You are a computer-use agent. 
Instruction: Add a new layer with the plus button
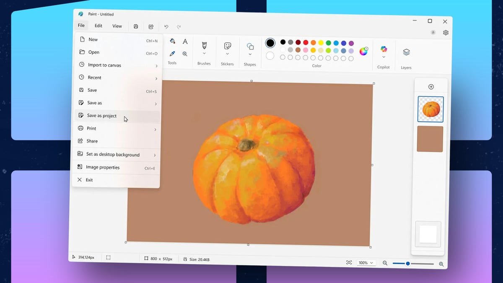[x=431, y=86]
